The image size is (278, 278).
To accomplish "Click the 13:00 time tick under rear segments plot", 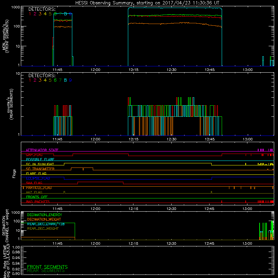I will tap(247, 139).
